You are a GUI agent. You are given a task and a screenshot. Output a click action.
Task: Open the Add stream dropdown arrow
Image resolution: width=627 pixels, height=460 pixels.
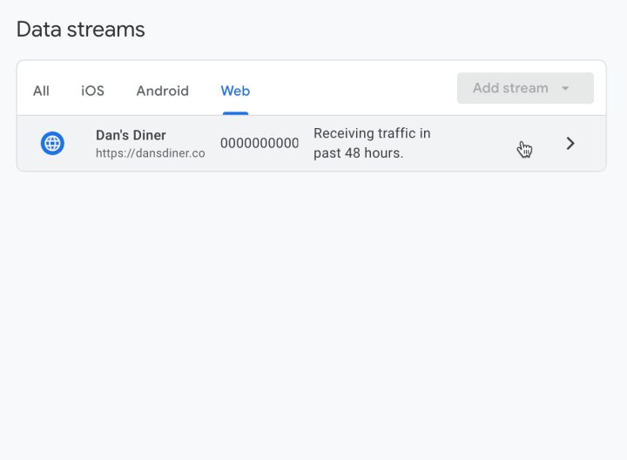[x=565, y=89]
